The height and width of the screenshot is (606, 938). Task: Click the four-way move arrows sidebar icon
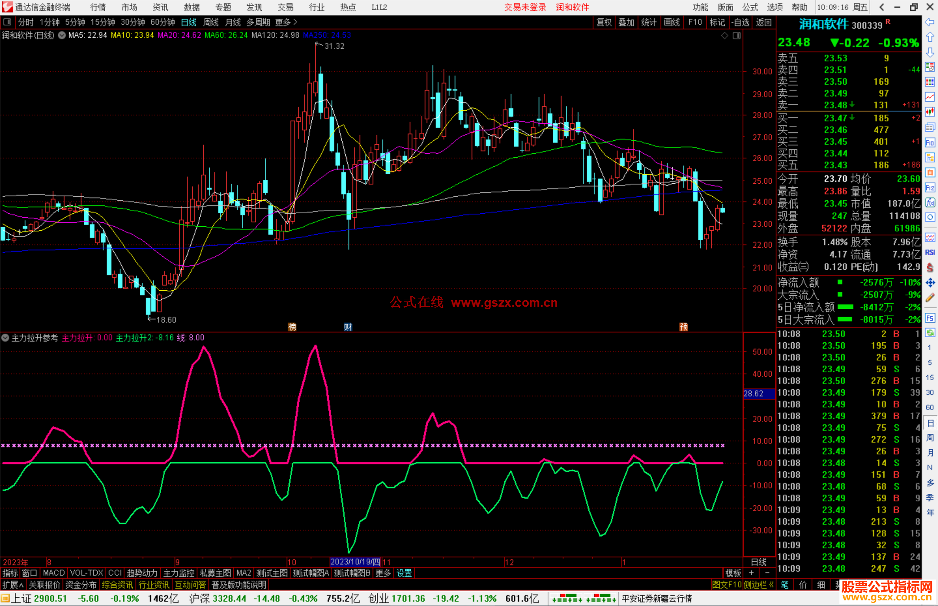coord(930,283)
